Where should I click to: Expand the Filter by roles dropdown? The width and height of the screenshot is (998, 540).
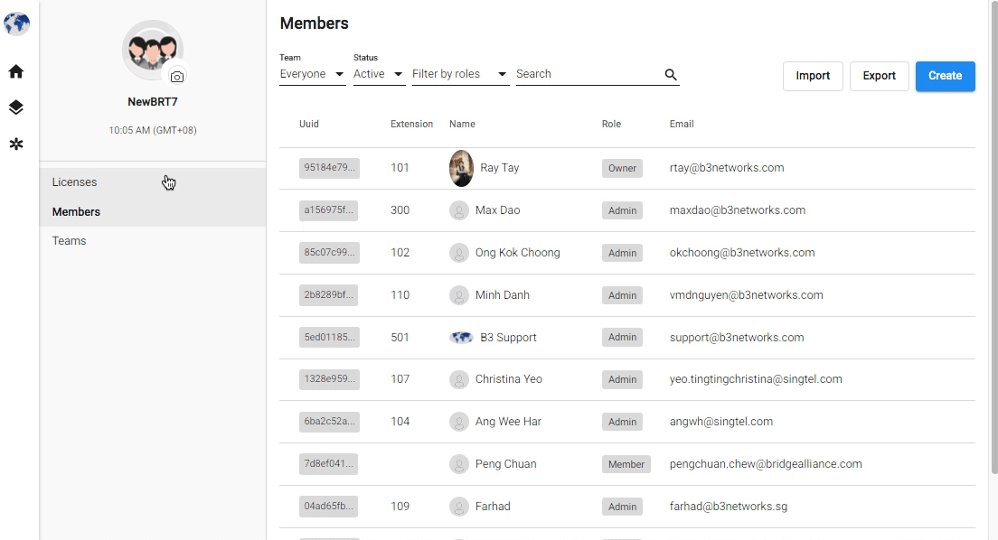pyautogui.click(x=461, y=74)
